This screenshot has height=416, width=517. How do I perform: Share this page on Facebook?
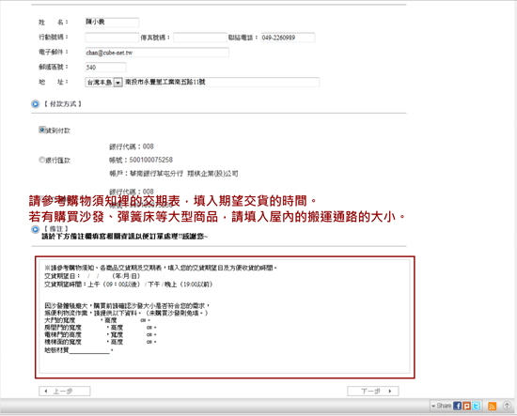(x=457, y=406)
